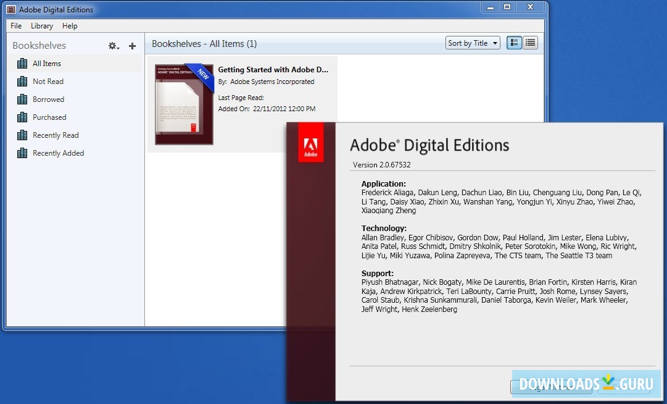Viewport: 667px width, 404px height.
Task: Select the All Items shelf label
Action: (47, 64)
